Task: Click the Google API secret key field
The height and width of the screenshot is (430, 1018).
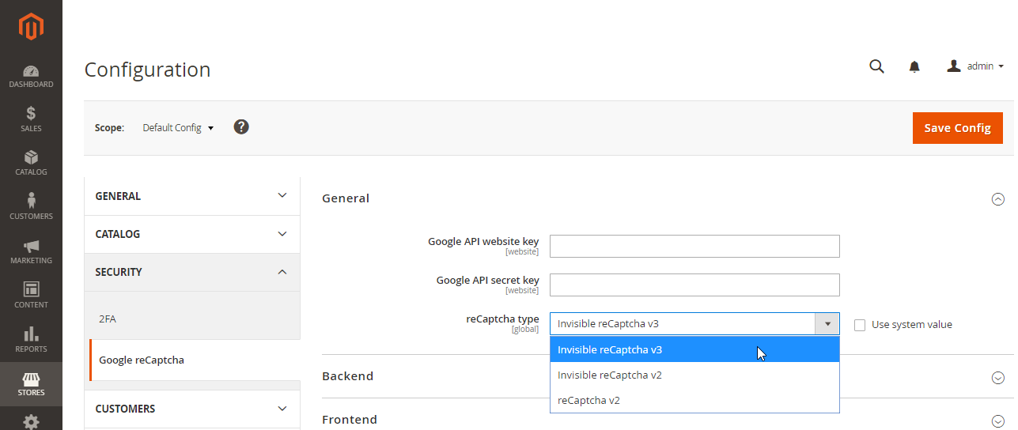Action: pyautogui.click(x=694, y=285)
